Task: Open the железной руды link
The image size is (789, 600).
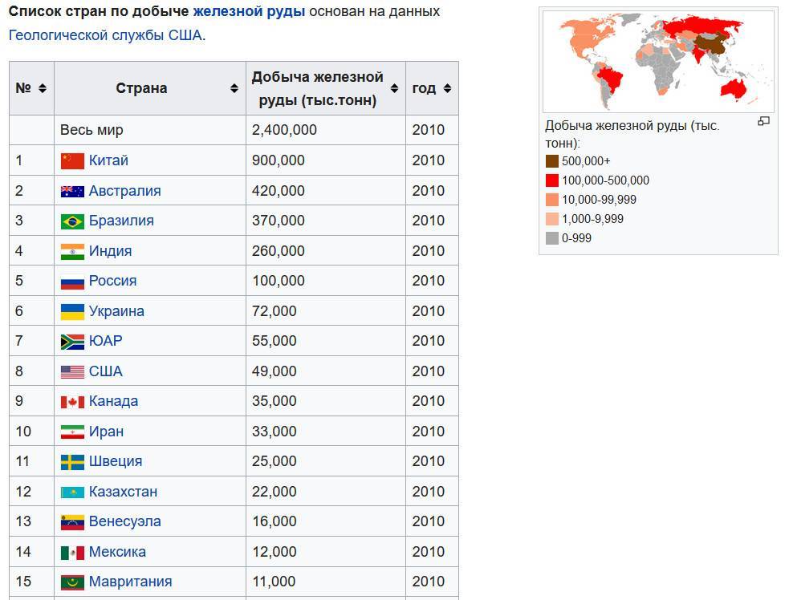Action: [248, 12]
